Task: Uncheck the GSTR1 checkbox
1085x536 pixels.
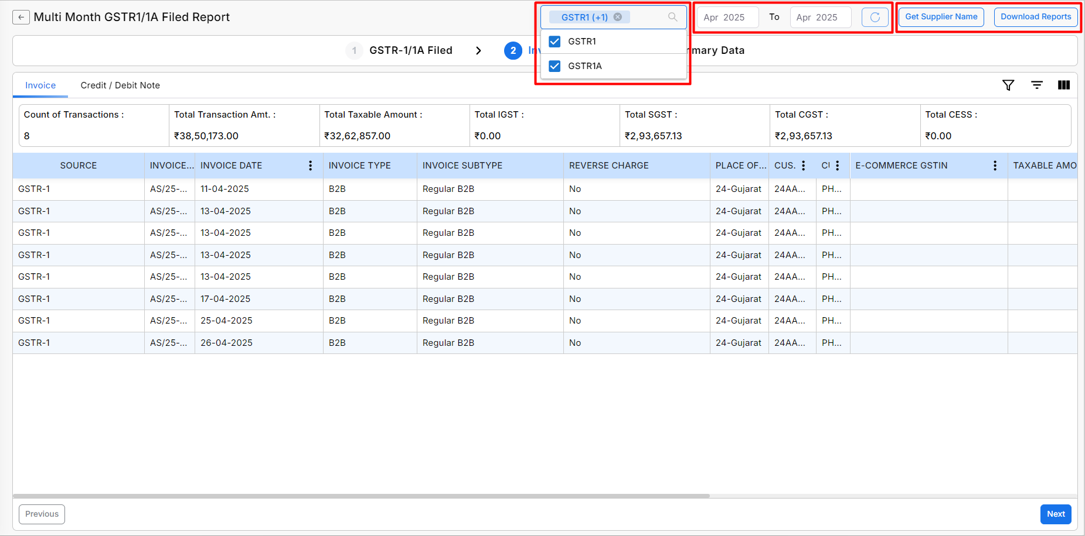Action: point(555,42)
